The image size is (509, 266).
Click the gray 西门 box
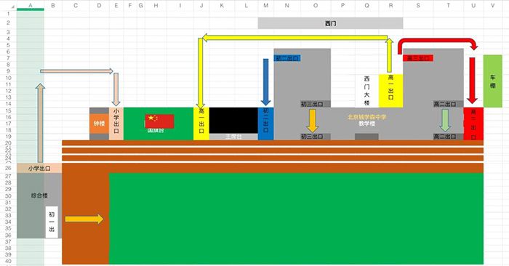tap(330, 23)
